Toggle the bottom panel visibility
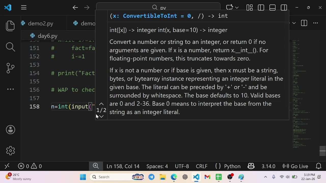This screenshot has width=326, height=183. [x=272, y=8]
